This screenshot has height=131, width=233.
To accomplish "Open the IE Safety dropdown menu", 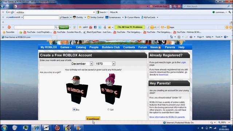I will [x=209, y=37].
